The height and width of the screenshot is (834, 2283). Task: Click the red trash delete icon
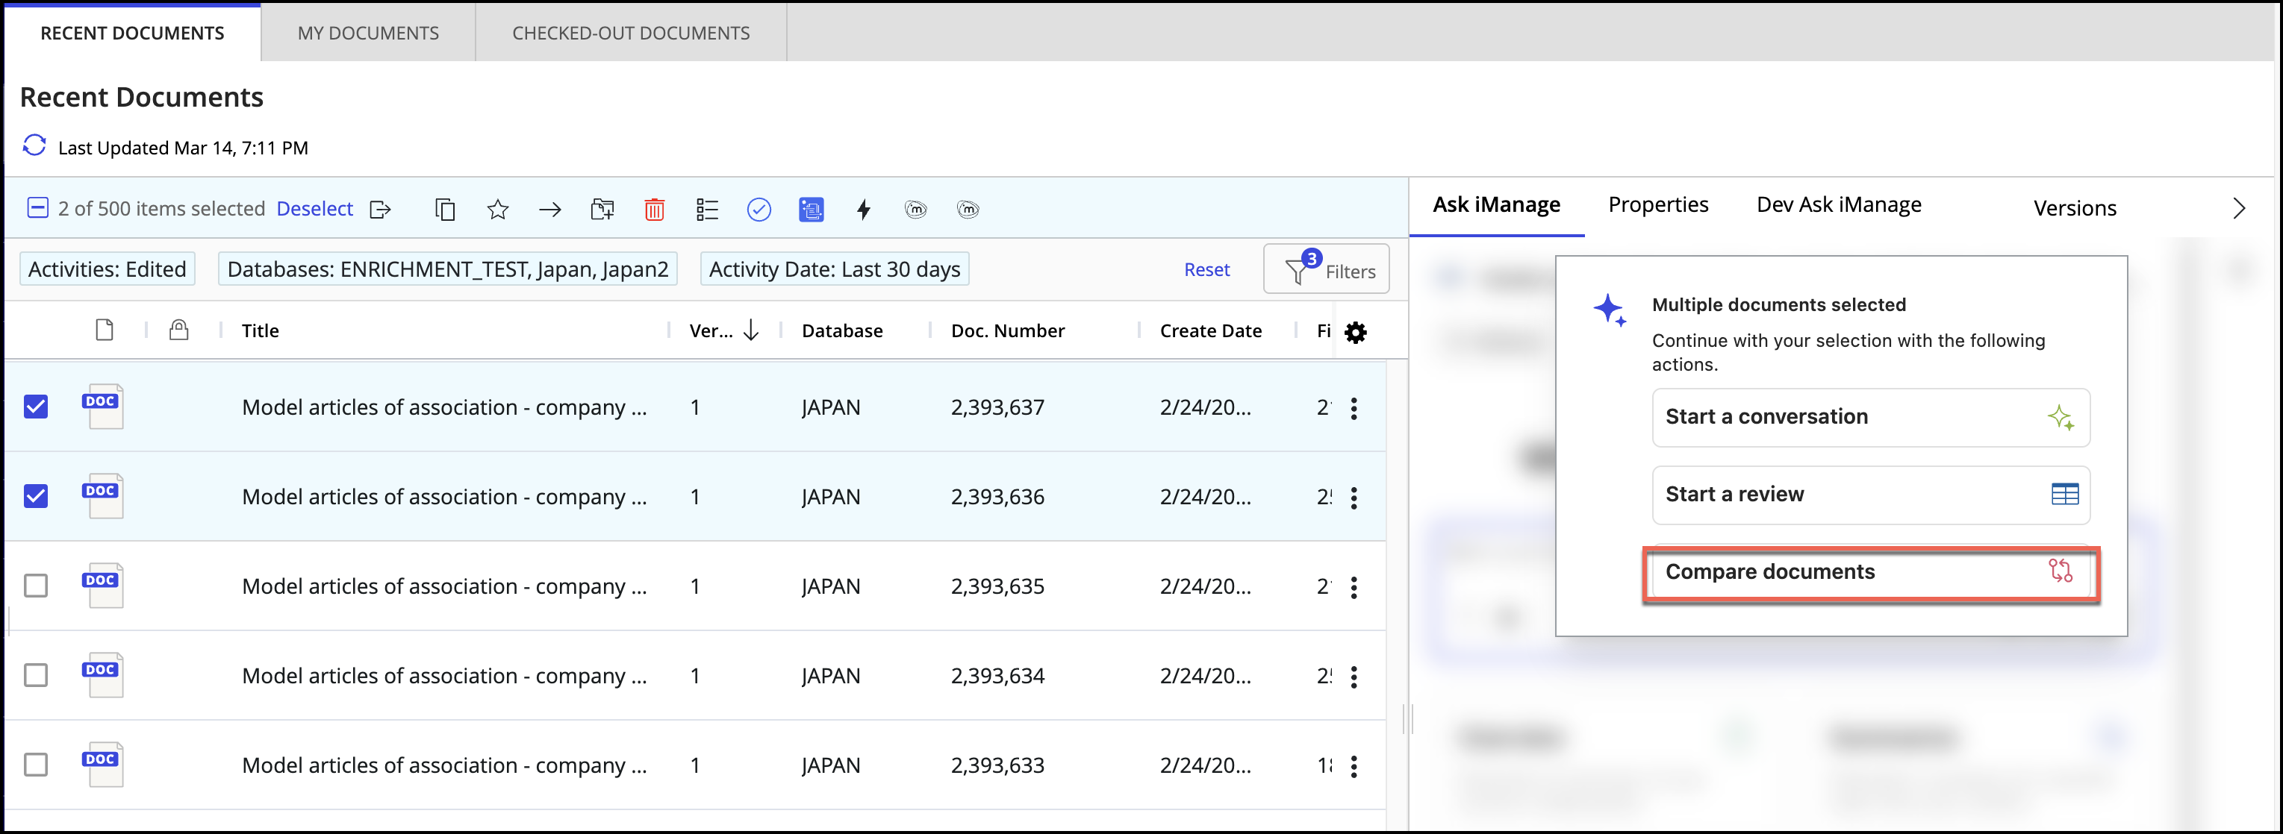click(x=654, y=210)
